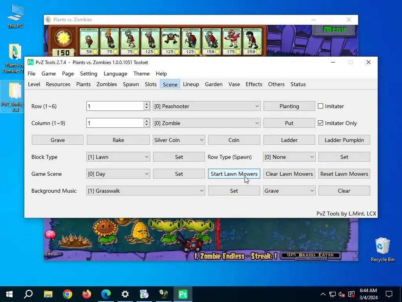The width and height of the screenshot is (402, 302).
Task: Pick the Football zombie card costing 175
Action: 232,41
